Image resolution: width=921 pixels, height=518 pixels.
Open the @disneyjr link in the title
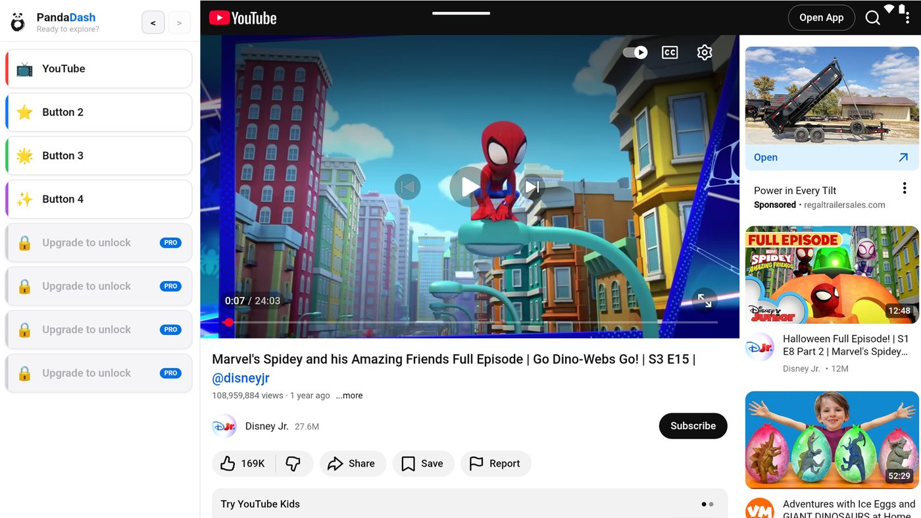[x=241, y=378]
